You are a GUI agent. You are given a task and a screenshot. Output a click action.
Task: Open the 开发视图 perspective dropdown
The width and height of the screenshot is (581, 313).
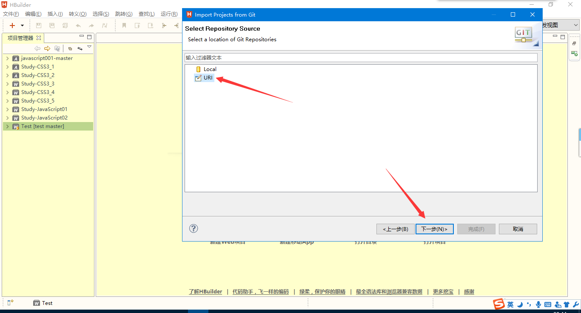coord(561,25)
